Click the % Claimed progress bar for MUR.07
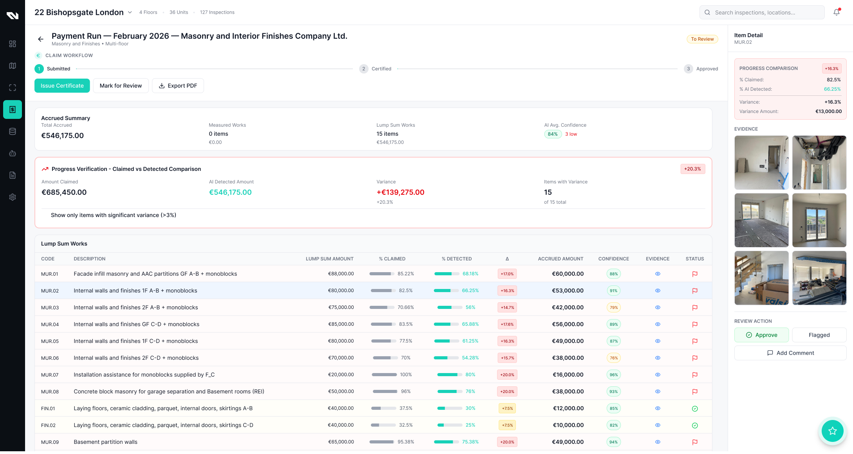The width and height of the screenshot is (853, 454). coord(384,375)
